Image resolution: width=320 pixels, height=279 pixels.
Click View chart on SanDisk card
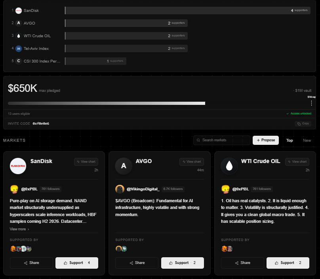[86, 162]
